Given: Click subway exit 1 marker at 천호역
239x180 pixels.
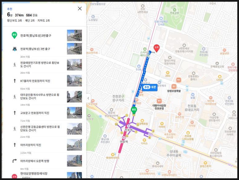Looking at the screenshot, I should pos(119,118).
